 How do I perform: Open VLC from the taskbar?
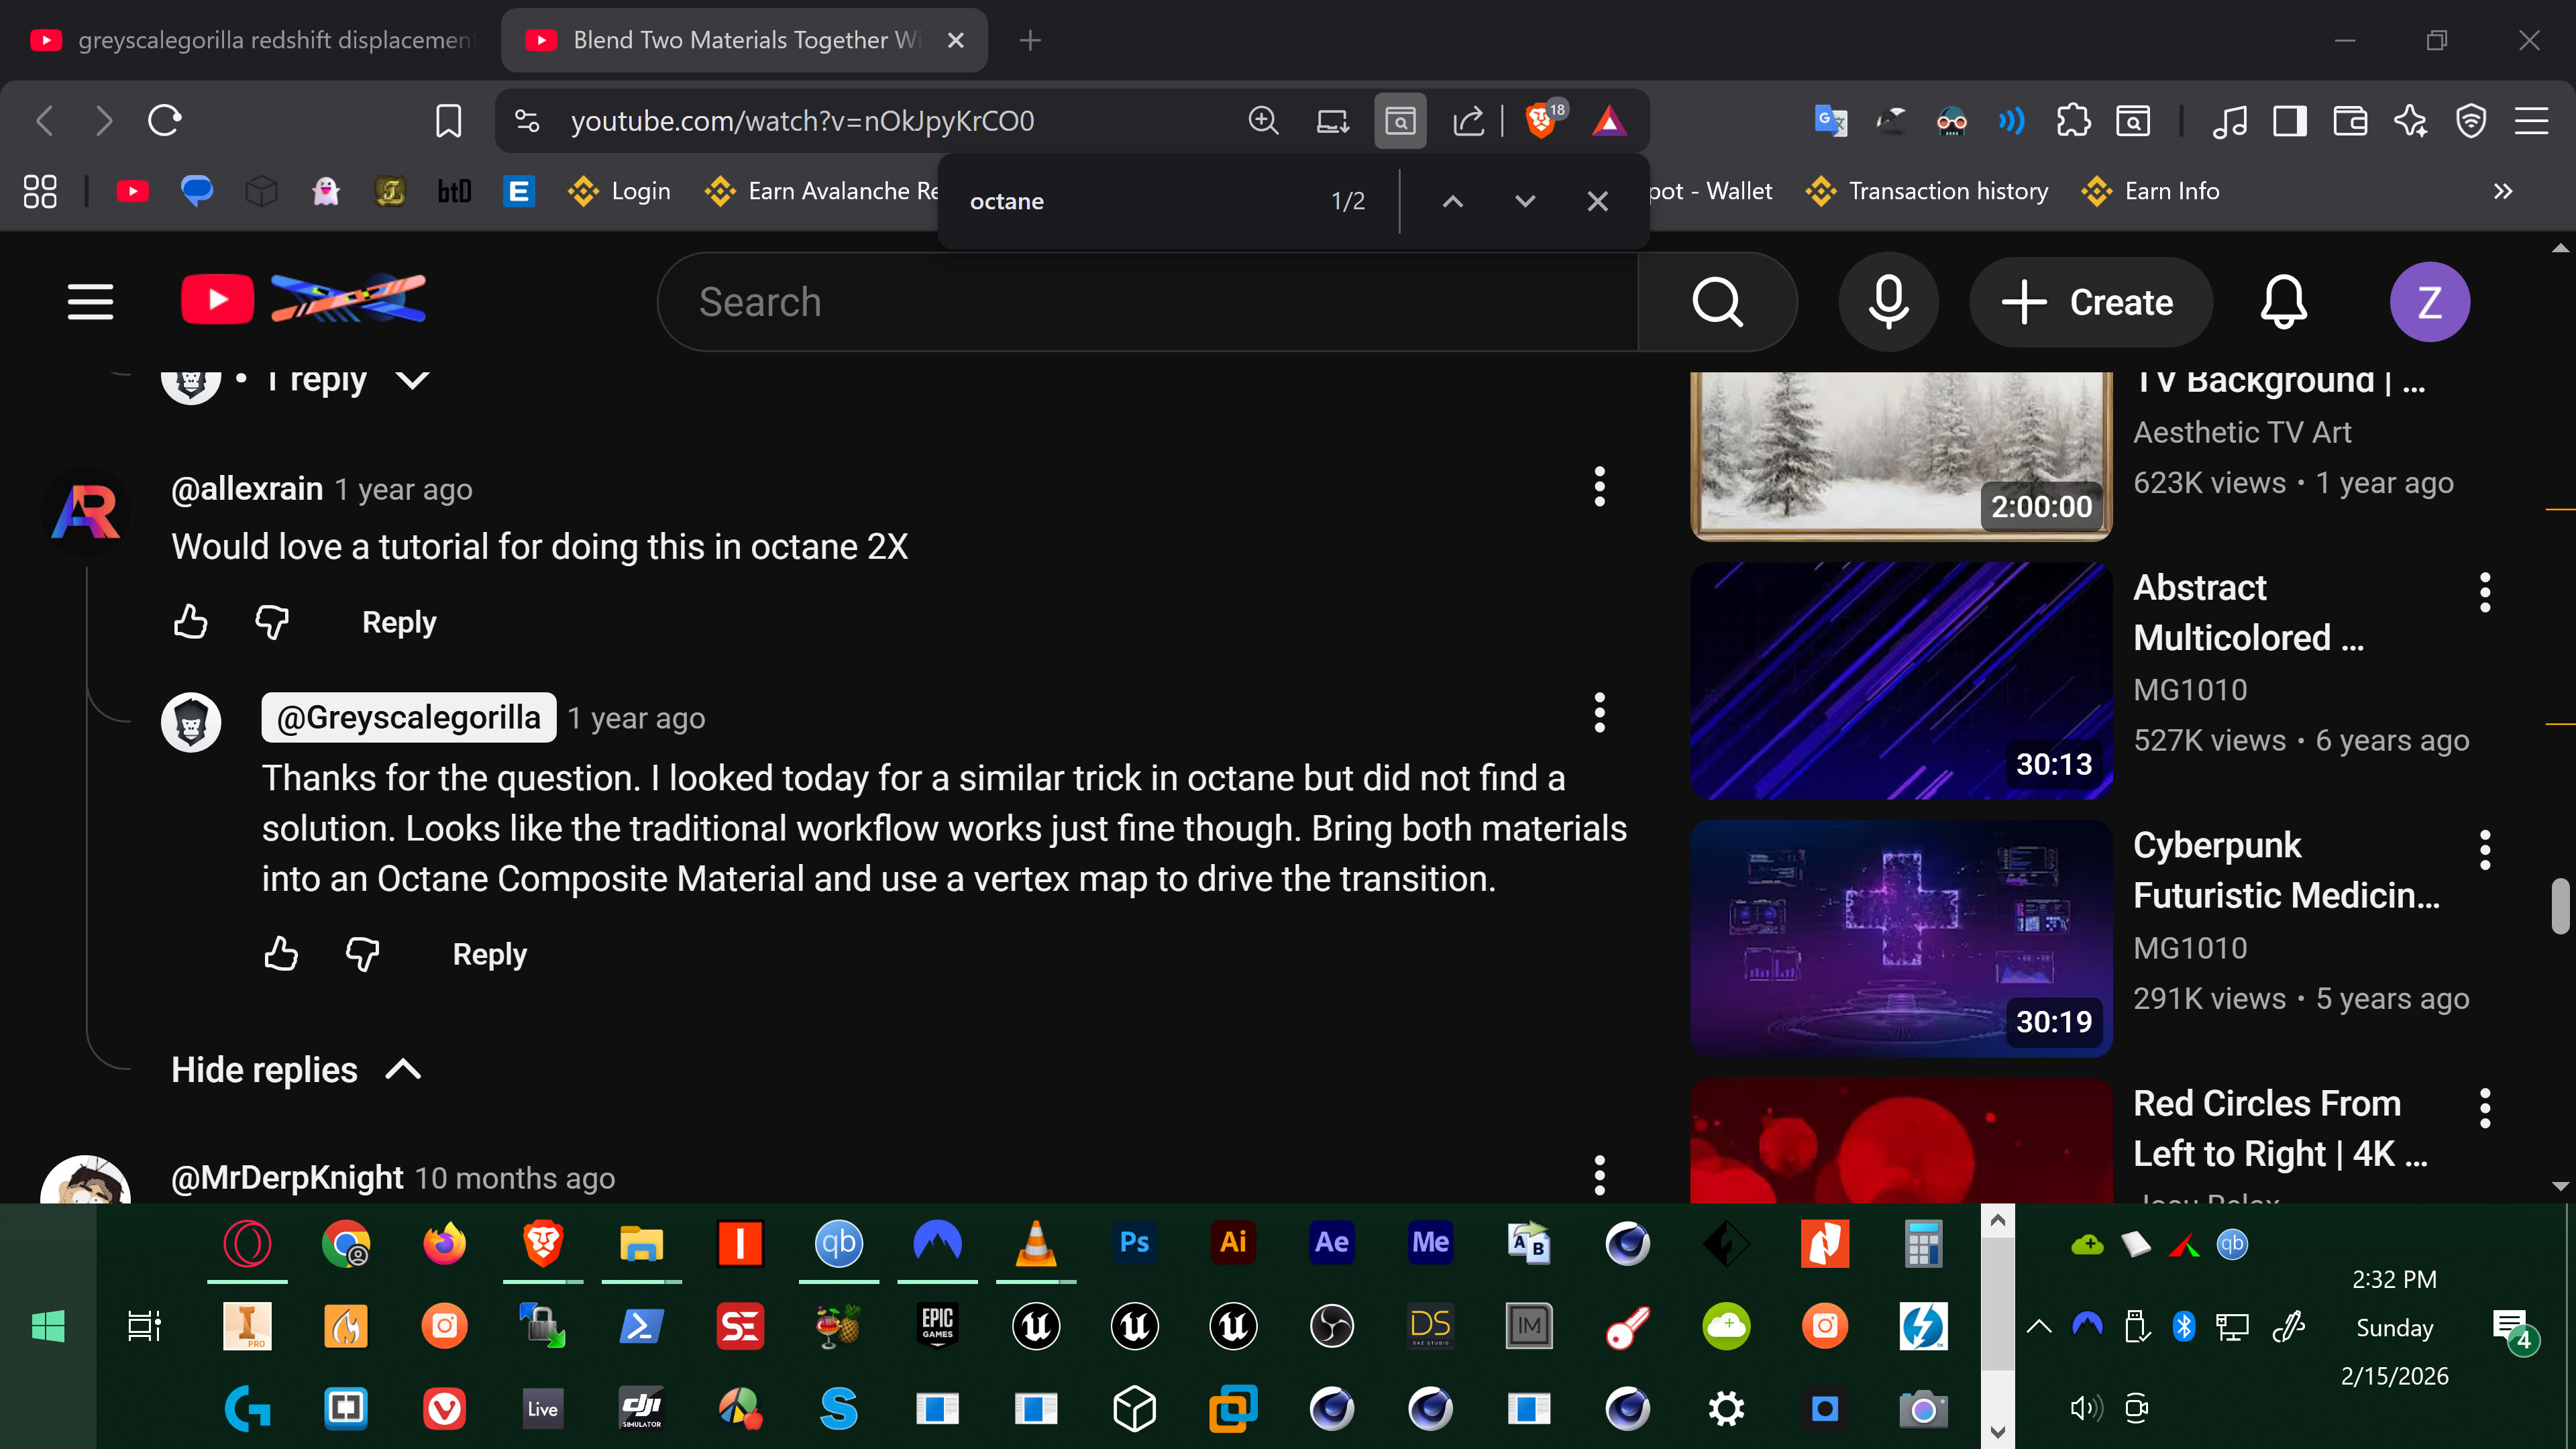[x=1035, y=1243]
